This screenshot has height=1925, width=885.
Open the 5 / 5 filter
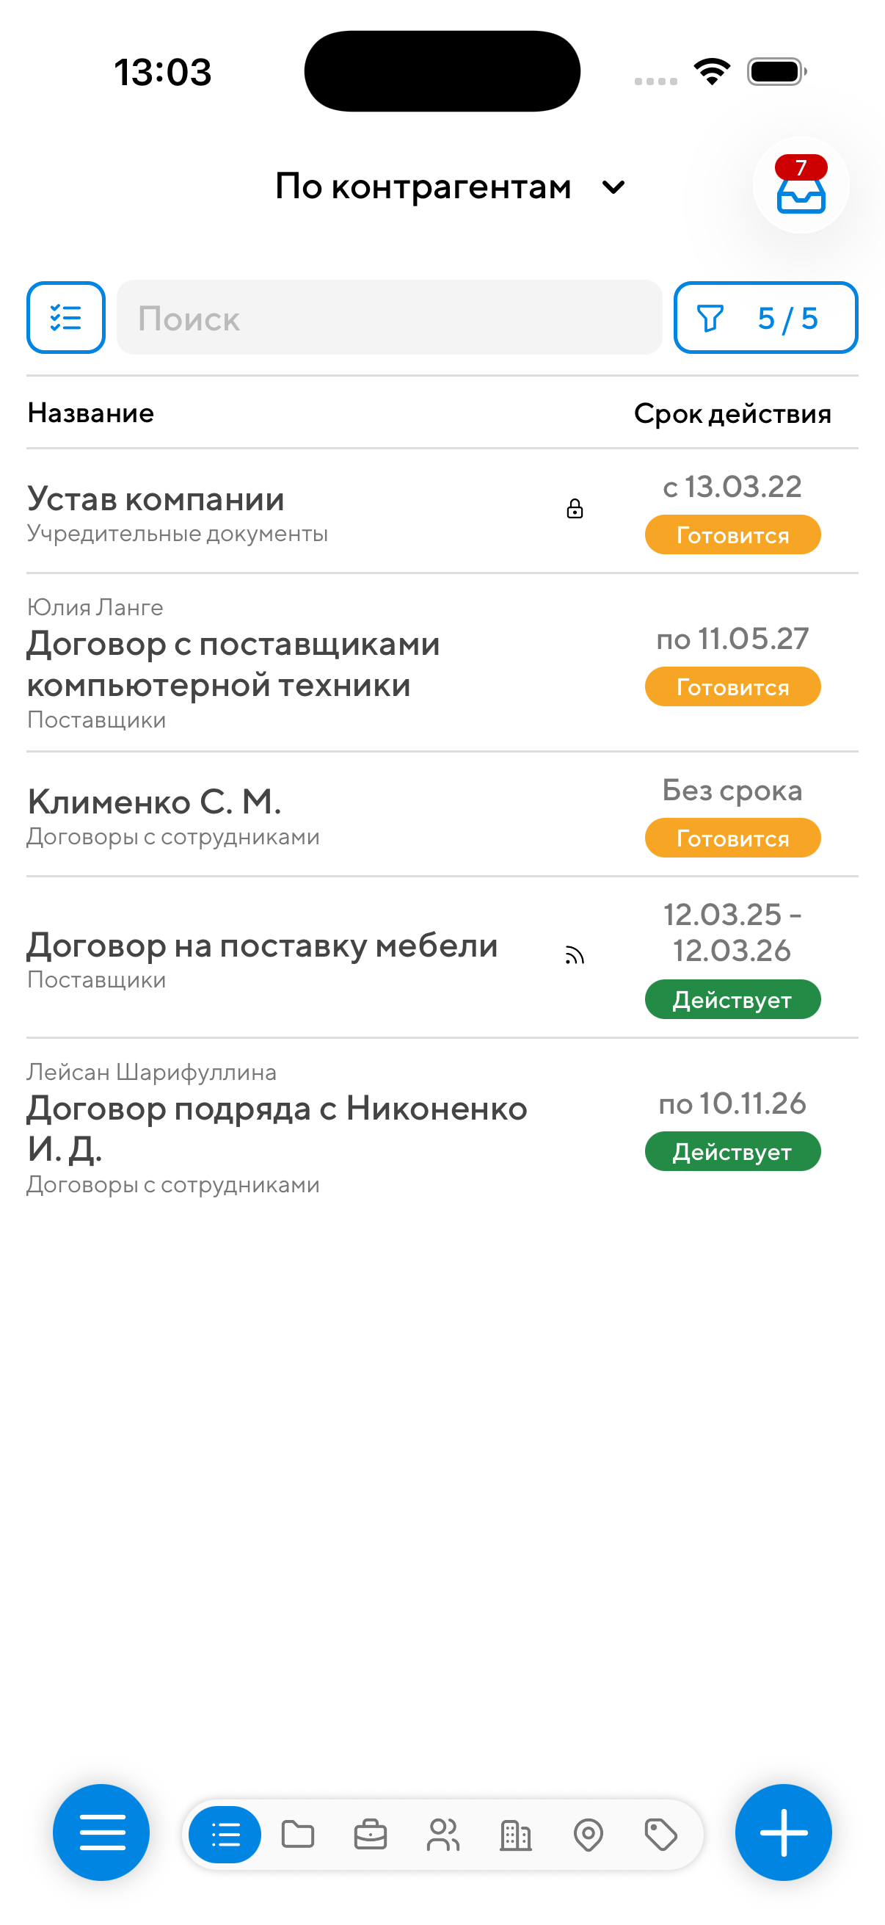point(765,318)
